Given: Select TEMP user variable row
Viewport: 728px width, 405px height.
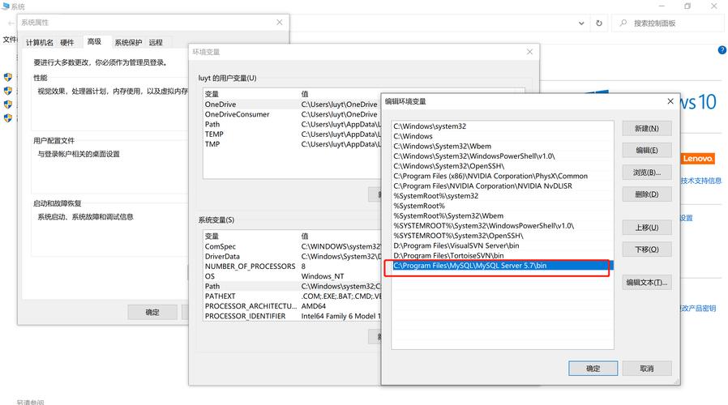Looking at the screenshot, I should tap(292, 134).
